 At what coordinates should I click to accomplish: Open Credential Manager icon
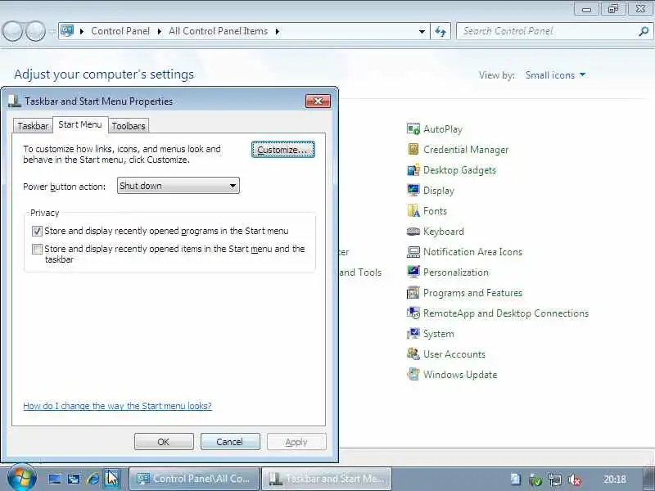point(413,150)
